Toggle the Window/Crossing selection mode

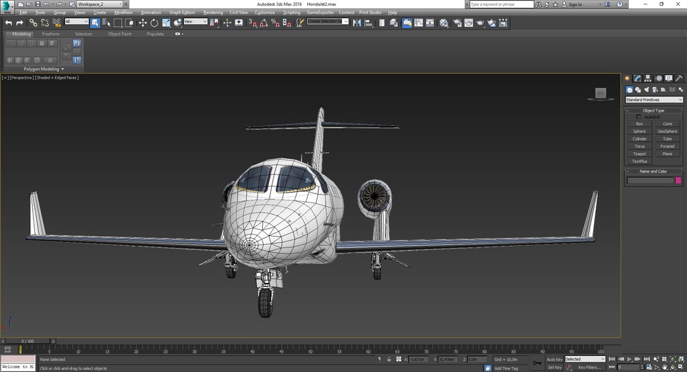click(129, 23)
